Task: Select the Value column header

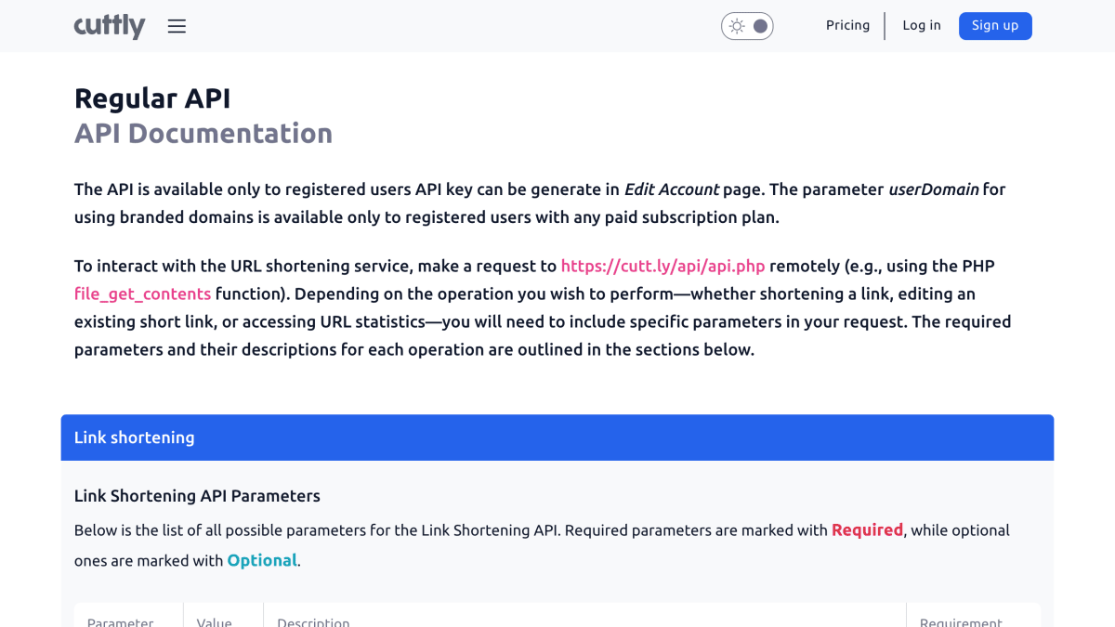Action: pyautogui.click(x=214, y=621)
